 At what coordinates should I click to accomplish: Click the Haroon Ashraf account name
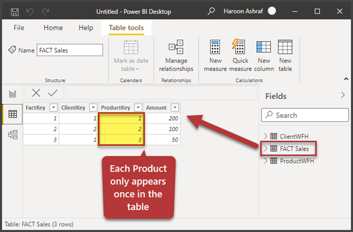[x=243, y=11]
